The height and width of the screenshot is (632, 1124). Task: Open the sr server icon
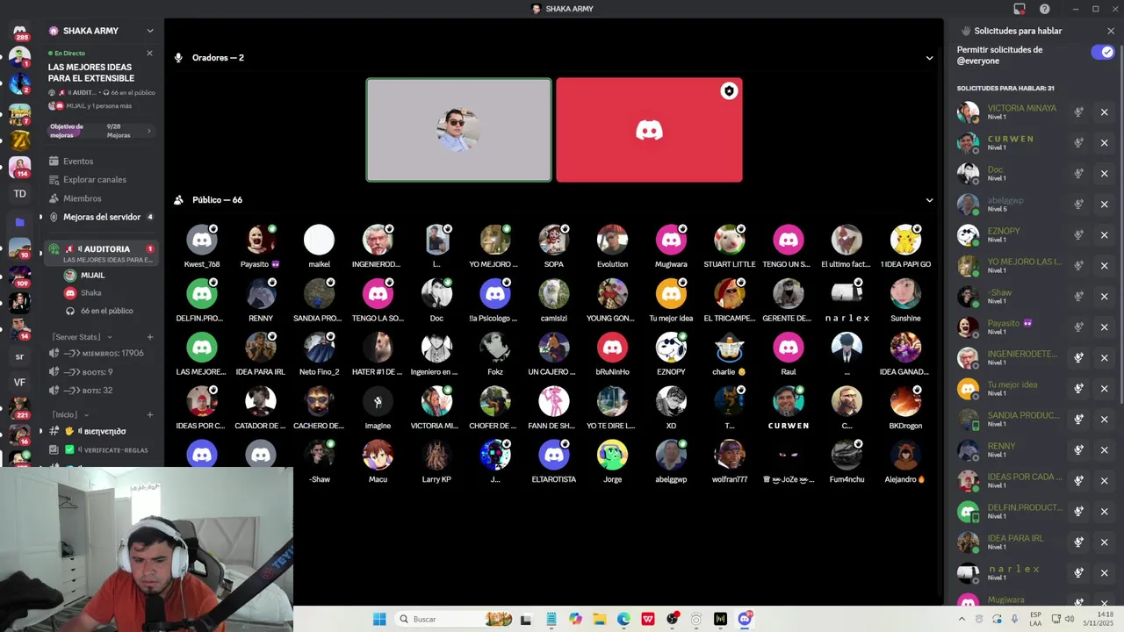click(x=19, y=356)
